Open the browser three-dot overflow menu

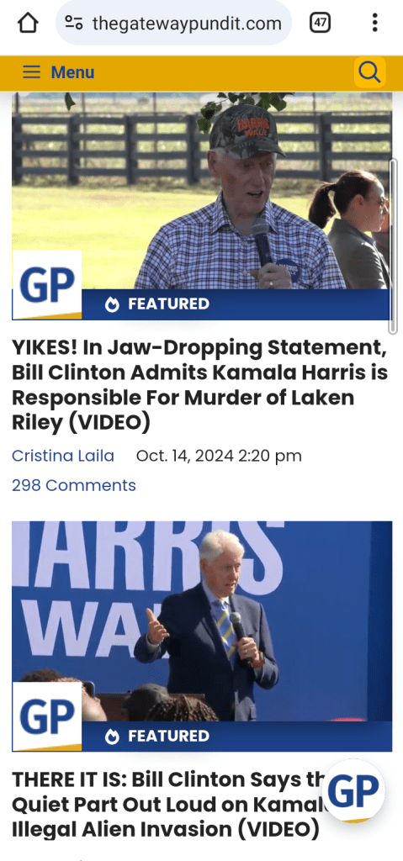(x=374, y=23)
